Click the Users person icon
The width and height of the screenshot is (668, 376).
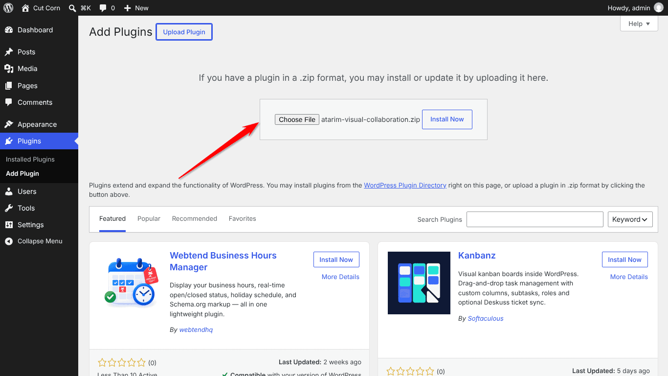coord(9,191)
